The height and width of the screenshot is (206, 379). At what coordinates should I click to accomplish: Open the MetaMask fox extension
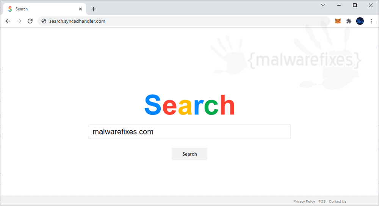click(x=338, y=21)
